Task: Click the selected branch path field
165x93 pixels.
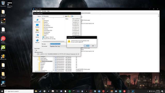Action: [x=58, y=54]
